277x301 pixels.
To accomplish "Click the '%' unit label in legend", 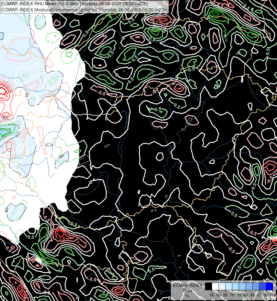I will coord(187,296).
